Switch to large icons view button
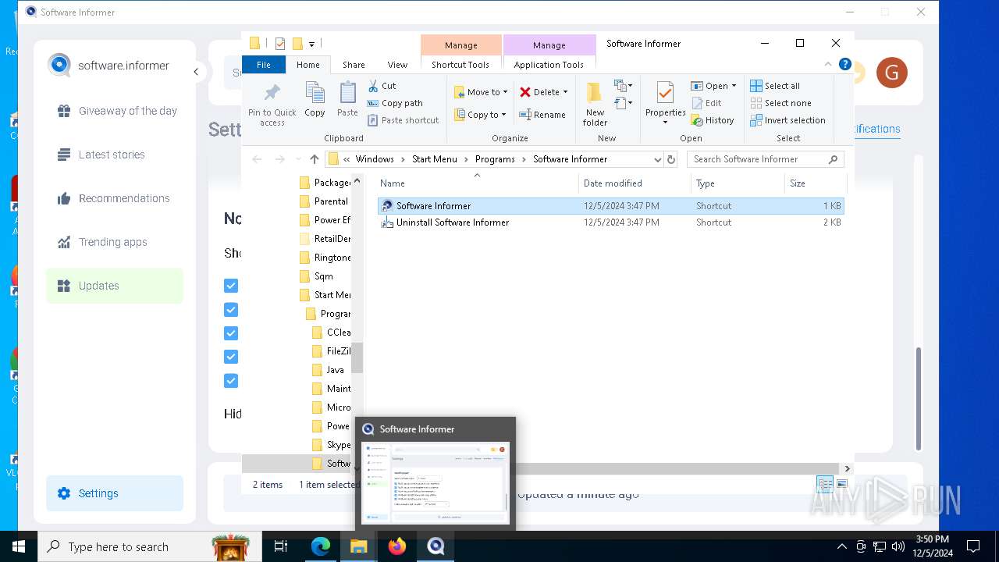This screenshot has height=562, width=999. (841, 484)
